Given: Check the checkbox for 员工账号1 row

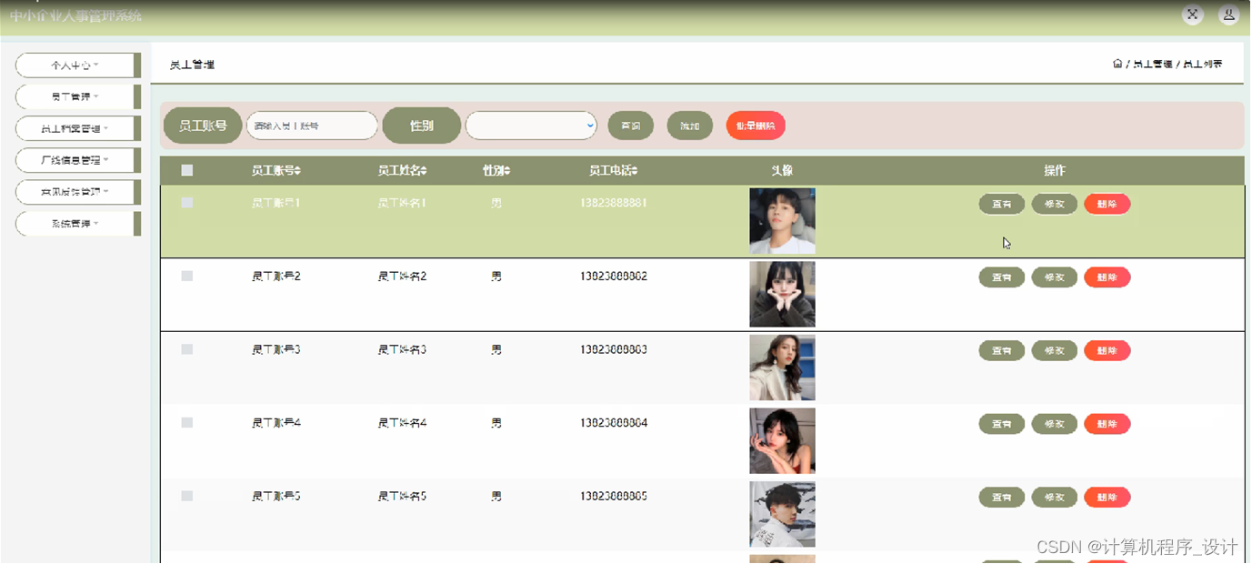Looking at the screenshot, I should click(x=187, y=203).
